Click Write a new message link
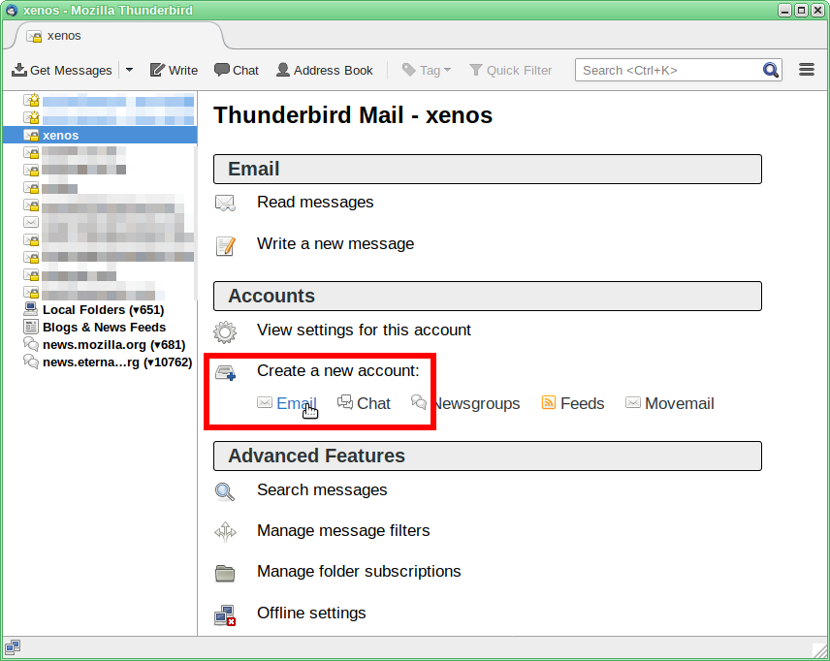 click(x=335, y=244)
